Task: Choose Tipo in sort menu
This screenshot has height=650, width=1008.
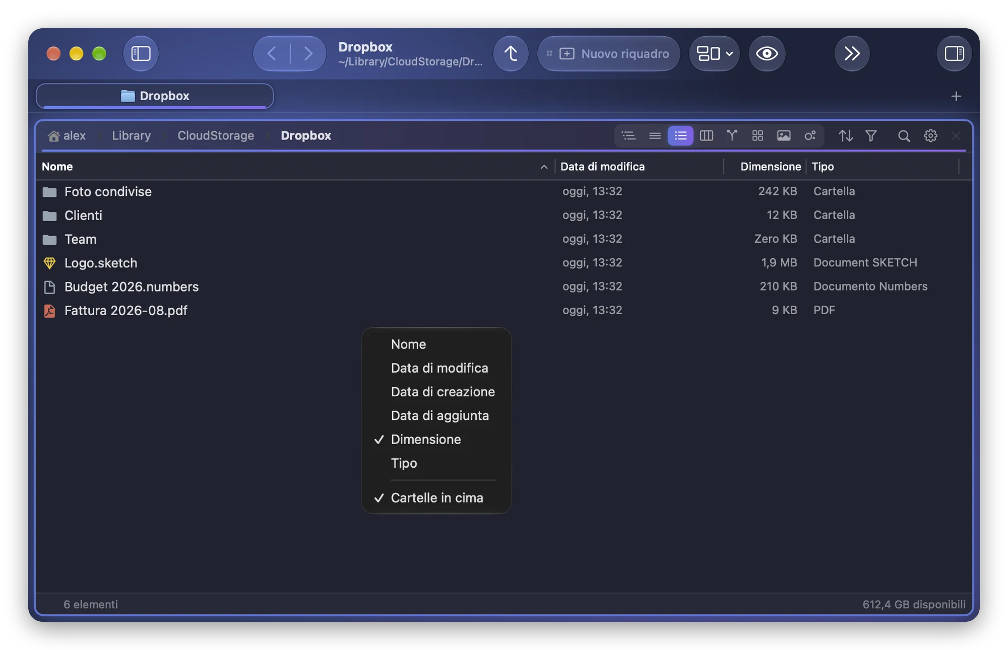Action: 436,463
